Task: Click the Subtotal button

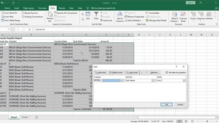Action: point(209,16)
